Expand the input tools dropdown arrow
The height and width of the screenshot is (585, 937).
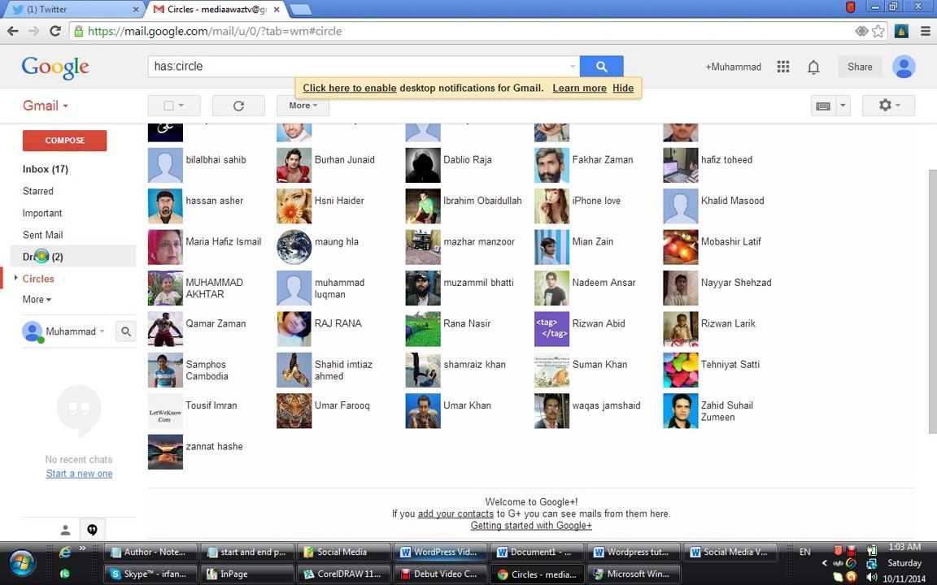pyautogui.click(x=843, y=106)
